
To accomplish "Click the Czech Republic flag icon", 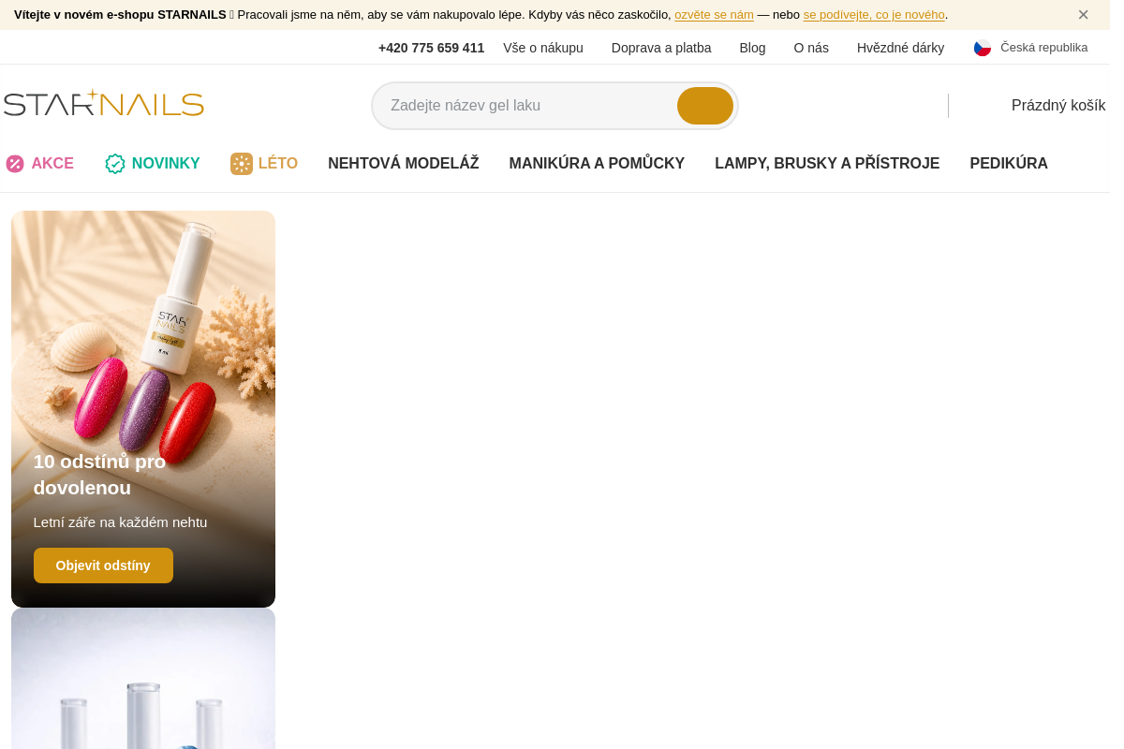I will [x=983, y=48].
